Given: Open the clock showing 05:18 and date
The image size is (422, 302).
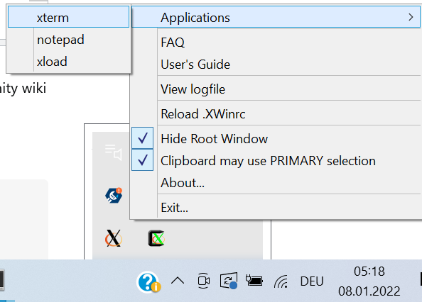Looking at the screenshot, I should (x=369, y=281).
